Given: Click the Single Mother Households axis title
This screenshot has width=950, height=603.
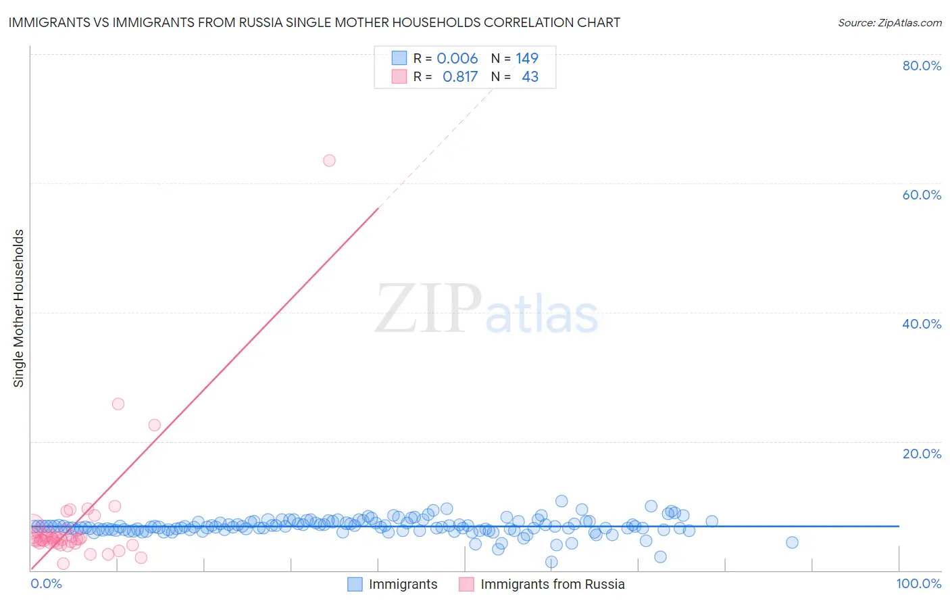Looking at the screenshot, I should click(19, 308).
